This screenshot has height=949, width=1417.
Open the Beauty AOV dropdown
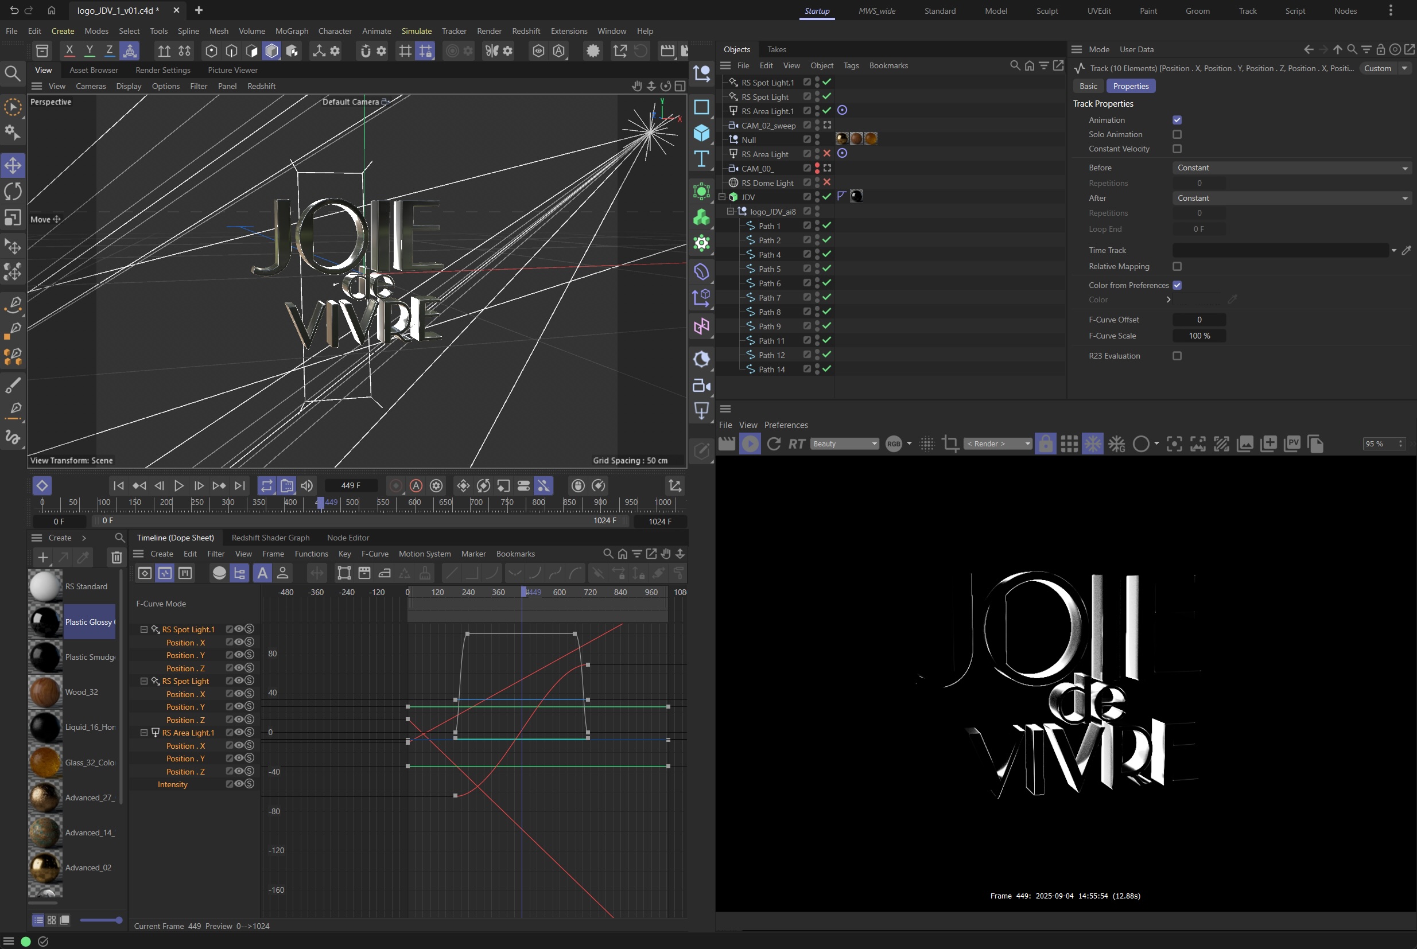[844, 444]
